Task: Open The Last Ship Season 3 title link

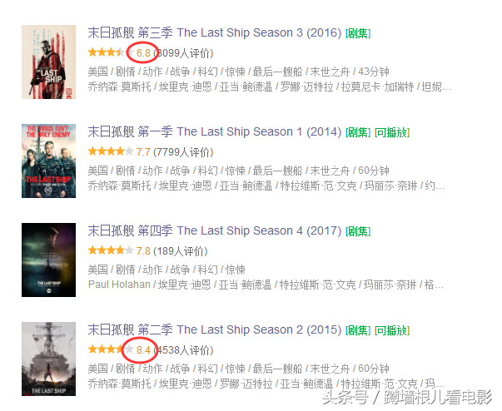Action: (x=215, y=32)
